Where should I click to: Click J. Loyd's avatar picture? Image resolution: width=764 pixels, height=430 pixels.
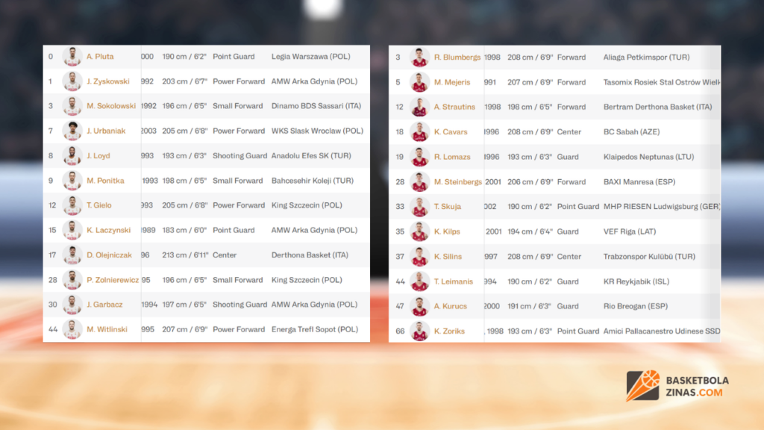coord(72,156)
